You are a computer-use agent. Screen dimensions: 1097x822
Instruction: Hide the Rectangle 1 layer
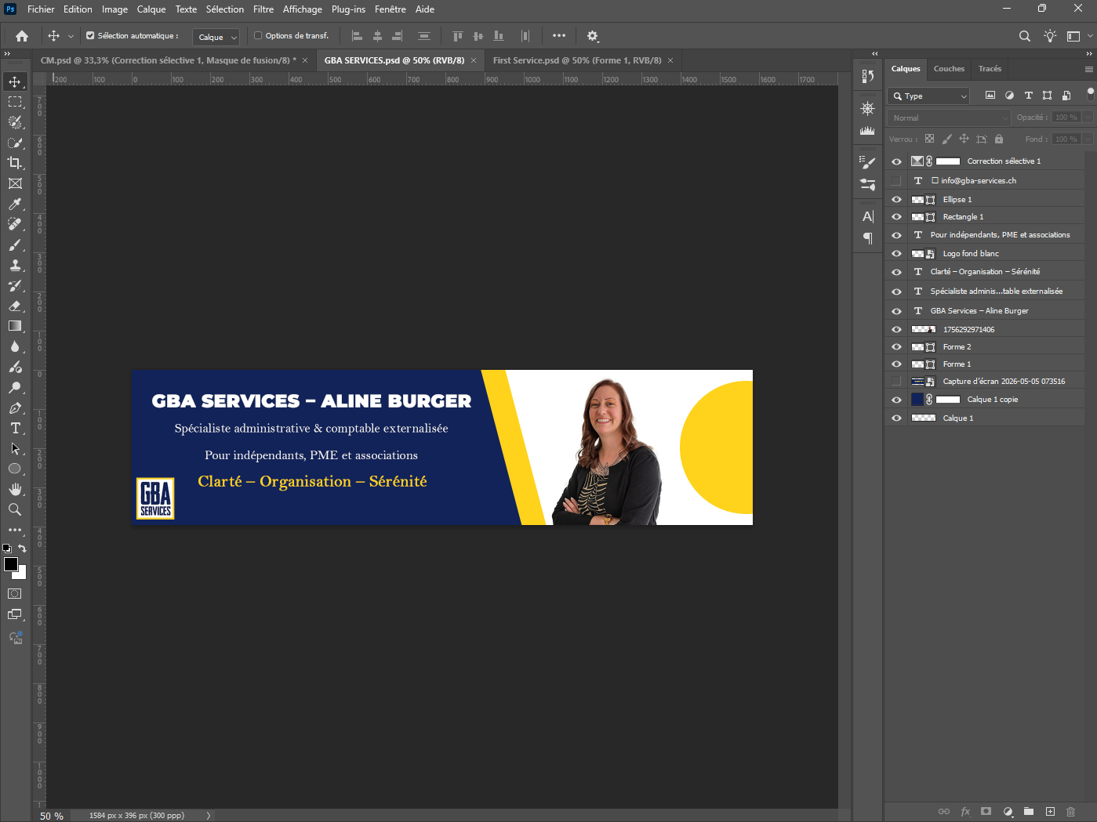(x=896, y=217)
